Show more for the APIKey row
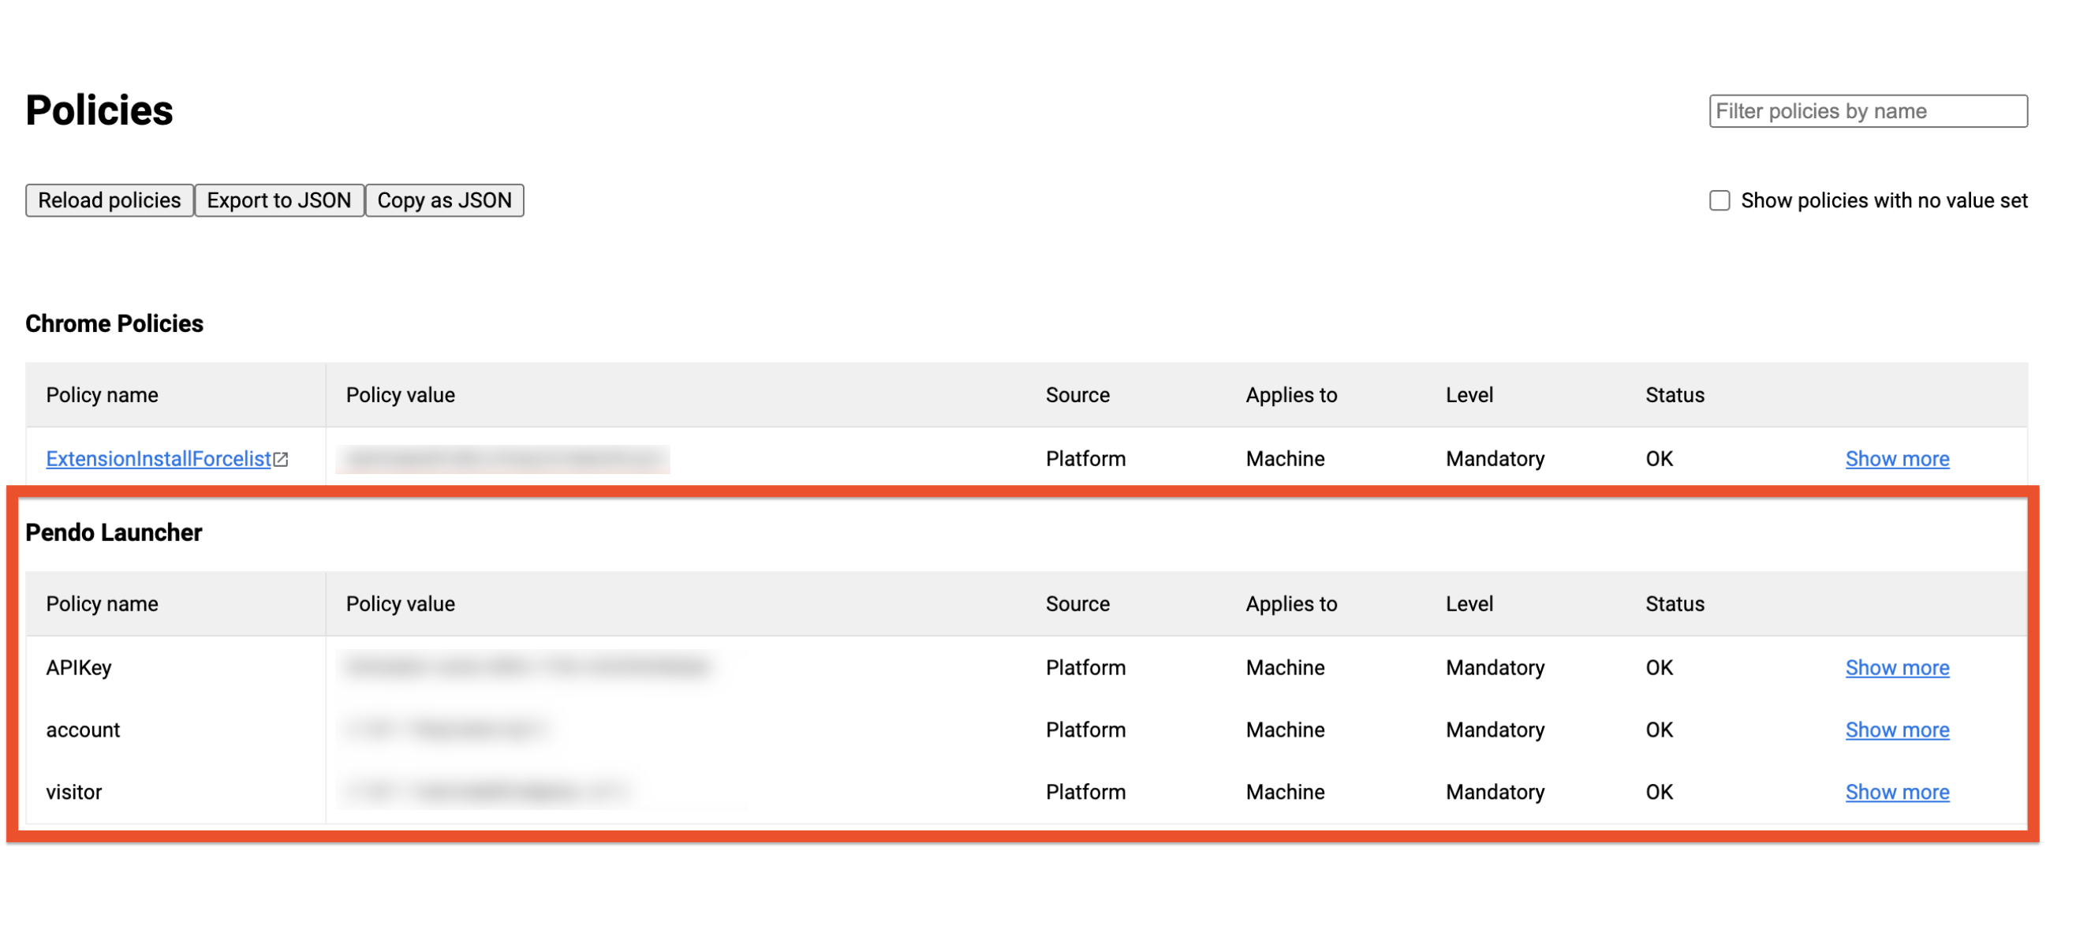 point(1897,666)
